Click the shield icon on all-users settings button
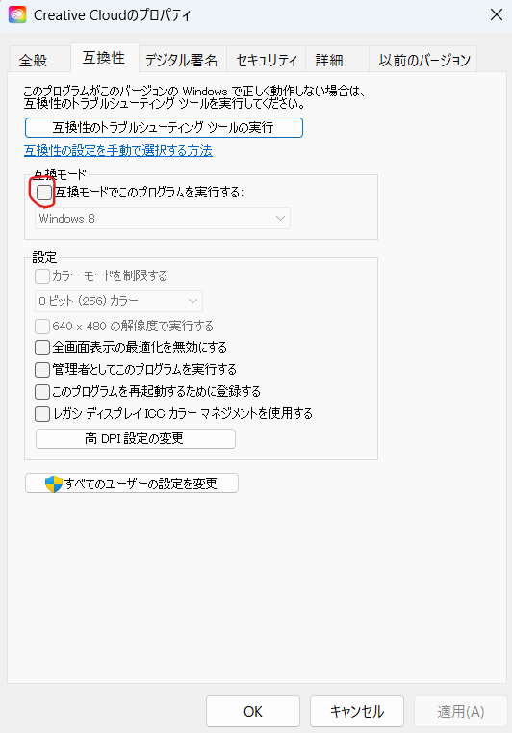The image size is (512, 733). pyautogui.click(x=54, y=484)
